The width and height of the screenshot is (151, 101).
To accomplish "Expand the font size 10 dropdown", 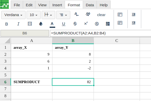I will [x=34, y=15].
